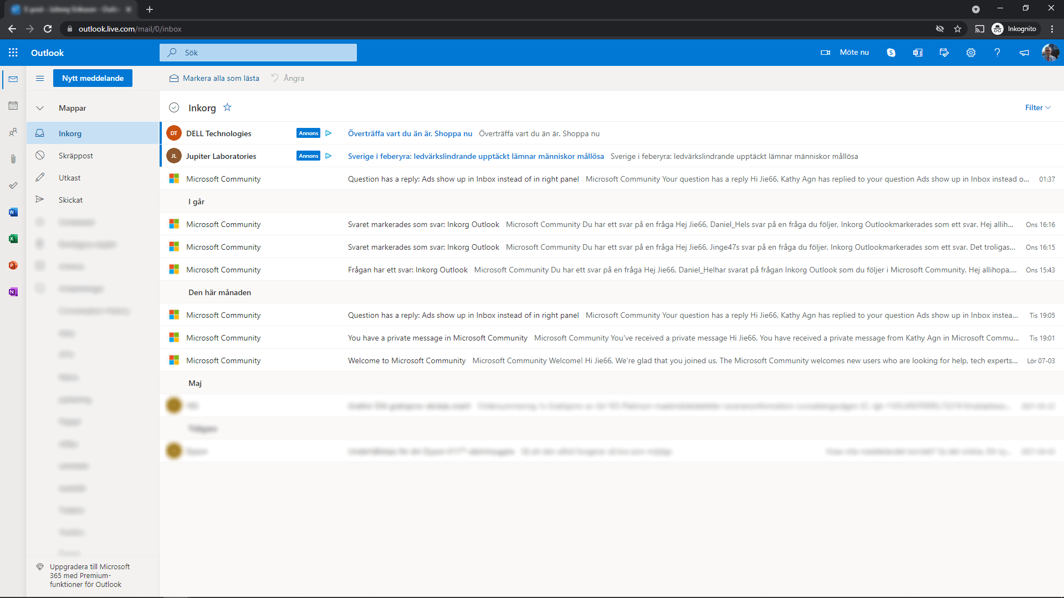
Task: Collapse the Mappar folder list
Action: tap(40, 108)
